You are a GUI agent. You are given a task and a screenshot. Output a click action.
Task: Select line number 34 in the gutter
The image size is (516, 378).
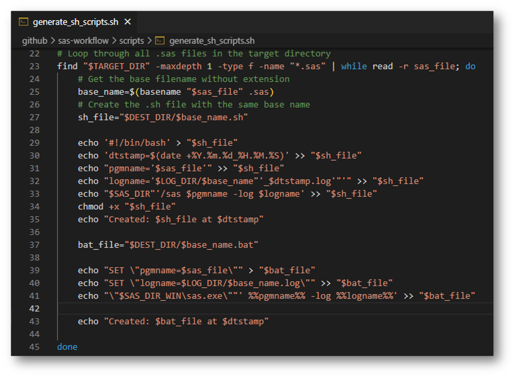click(34, 207)
